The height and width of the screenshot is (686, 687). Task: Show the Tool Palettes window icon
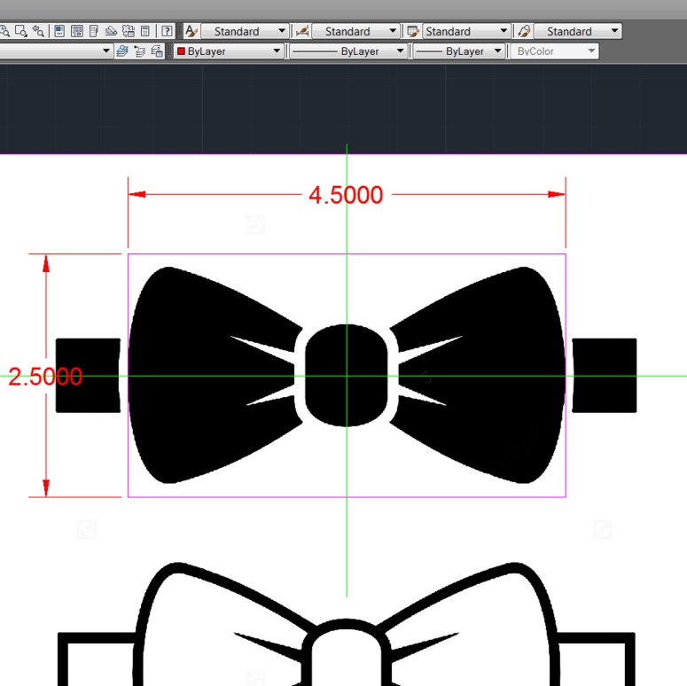click(x=94, y=31)
